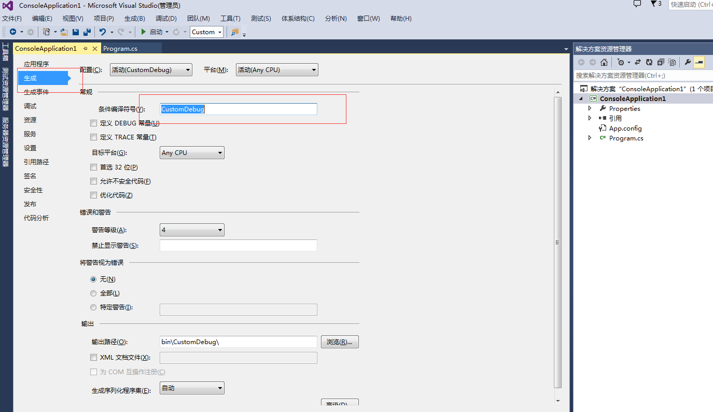Select the 应用程序 Application settings page
713x412 pixels.
click(x=36, y=64)
